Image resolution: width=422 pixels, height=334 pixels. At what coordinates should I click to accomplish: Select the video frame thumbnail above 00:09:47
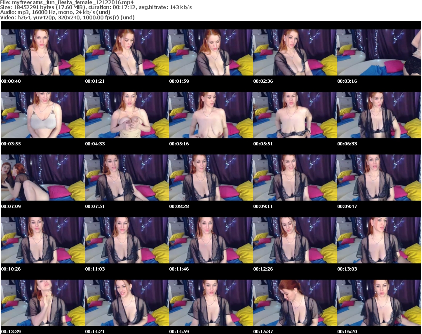point(379,178)
